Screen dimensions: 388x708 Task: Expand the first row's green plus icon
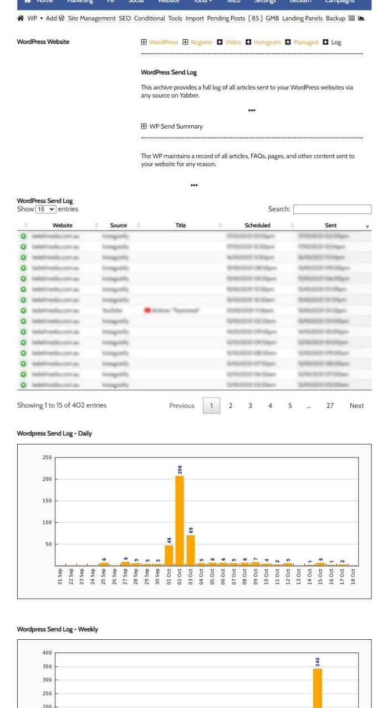coord(23,236)
